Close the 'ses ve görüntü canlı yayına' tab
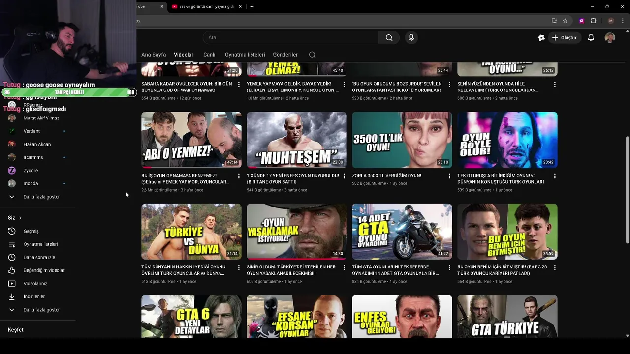The height and width of the screenshot is (354, 630). click(240, 7)
